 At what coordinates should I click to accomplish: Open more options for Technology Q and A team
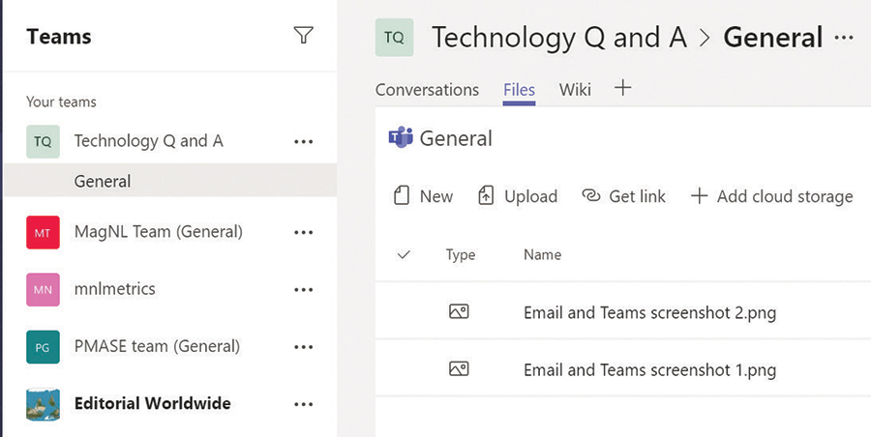pos(303,141)
